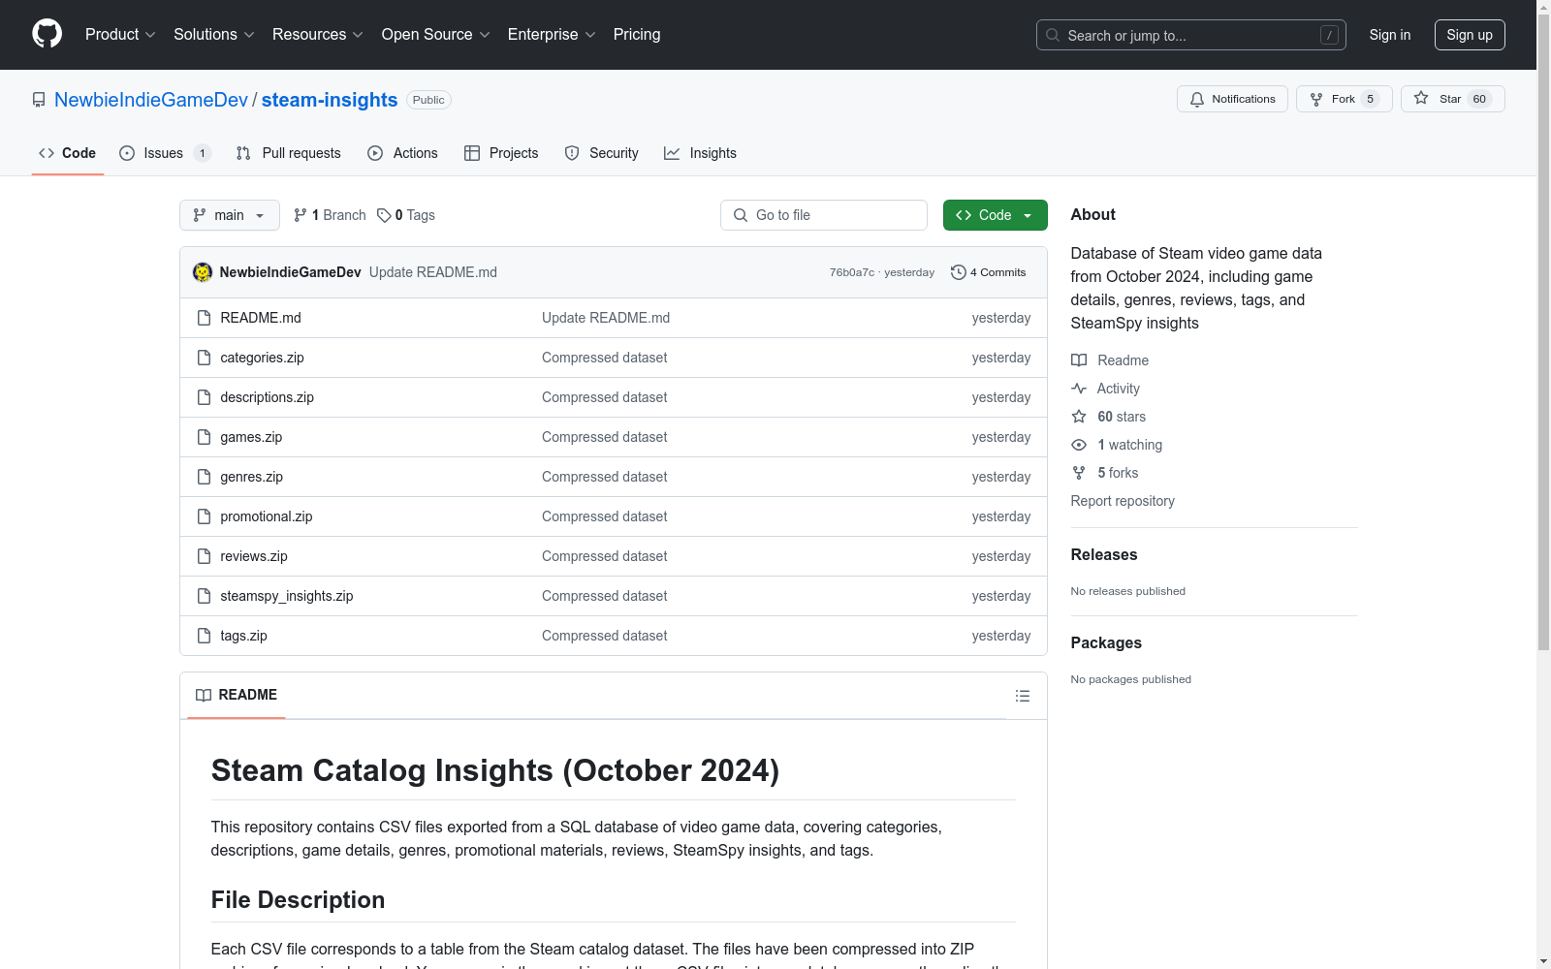Open the Pull requests tab
Screen dimensions: 1551x969
point(289,153)
